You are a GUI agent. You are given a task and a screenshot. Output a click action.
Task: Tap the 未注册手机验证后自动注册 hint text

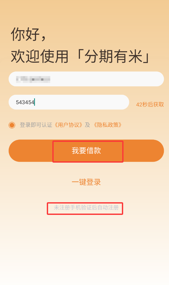[86, 207]
